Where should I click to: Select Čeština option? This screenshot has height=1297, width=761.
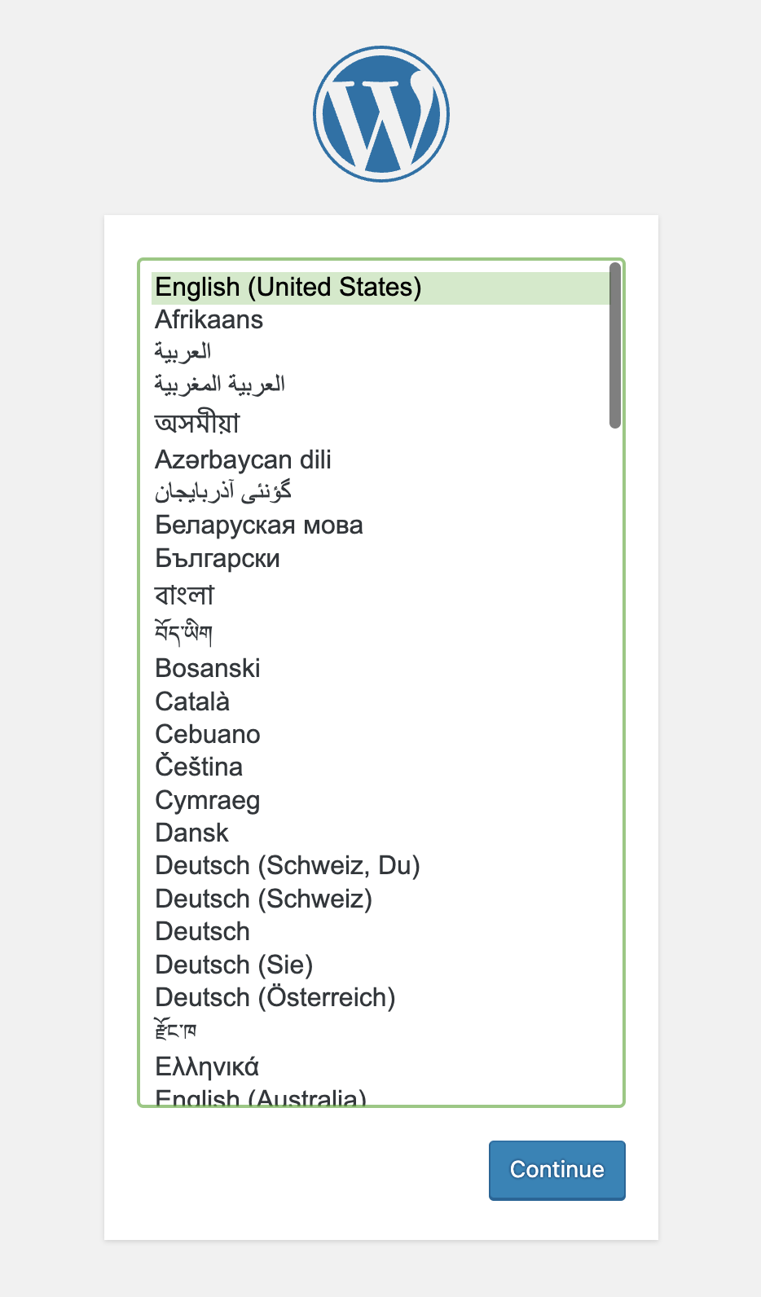(199, 767)
